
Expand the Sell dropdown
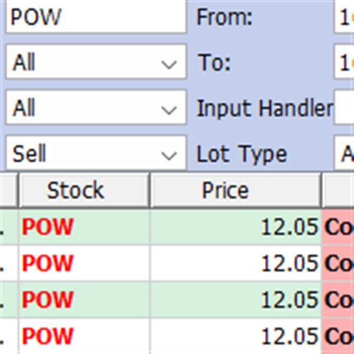click(x=96, y=154)
